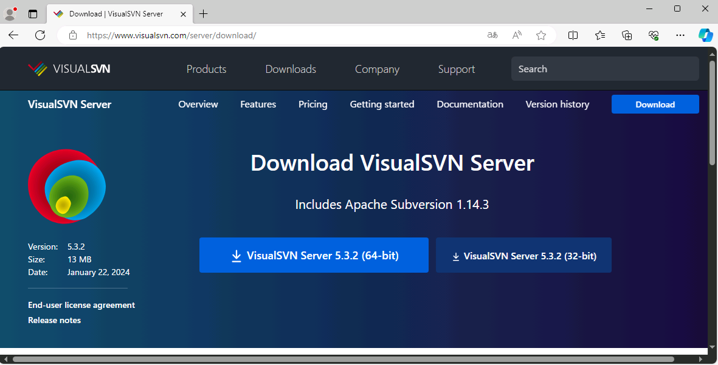Reload the page with refresh icon
Viewport: 718px width, 365px height.
point(40,35)
